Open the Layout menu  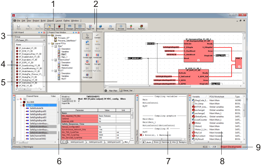pyautogui.click(x=59, y=21)
